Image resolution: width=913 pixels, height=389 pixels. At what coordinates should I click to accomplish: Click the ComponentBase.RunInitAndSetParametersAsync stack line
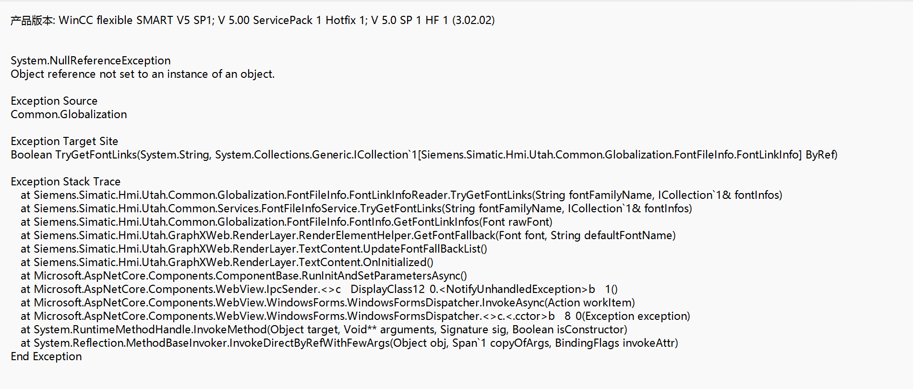244,276
